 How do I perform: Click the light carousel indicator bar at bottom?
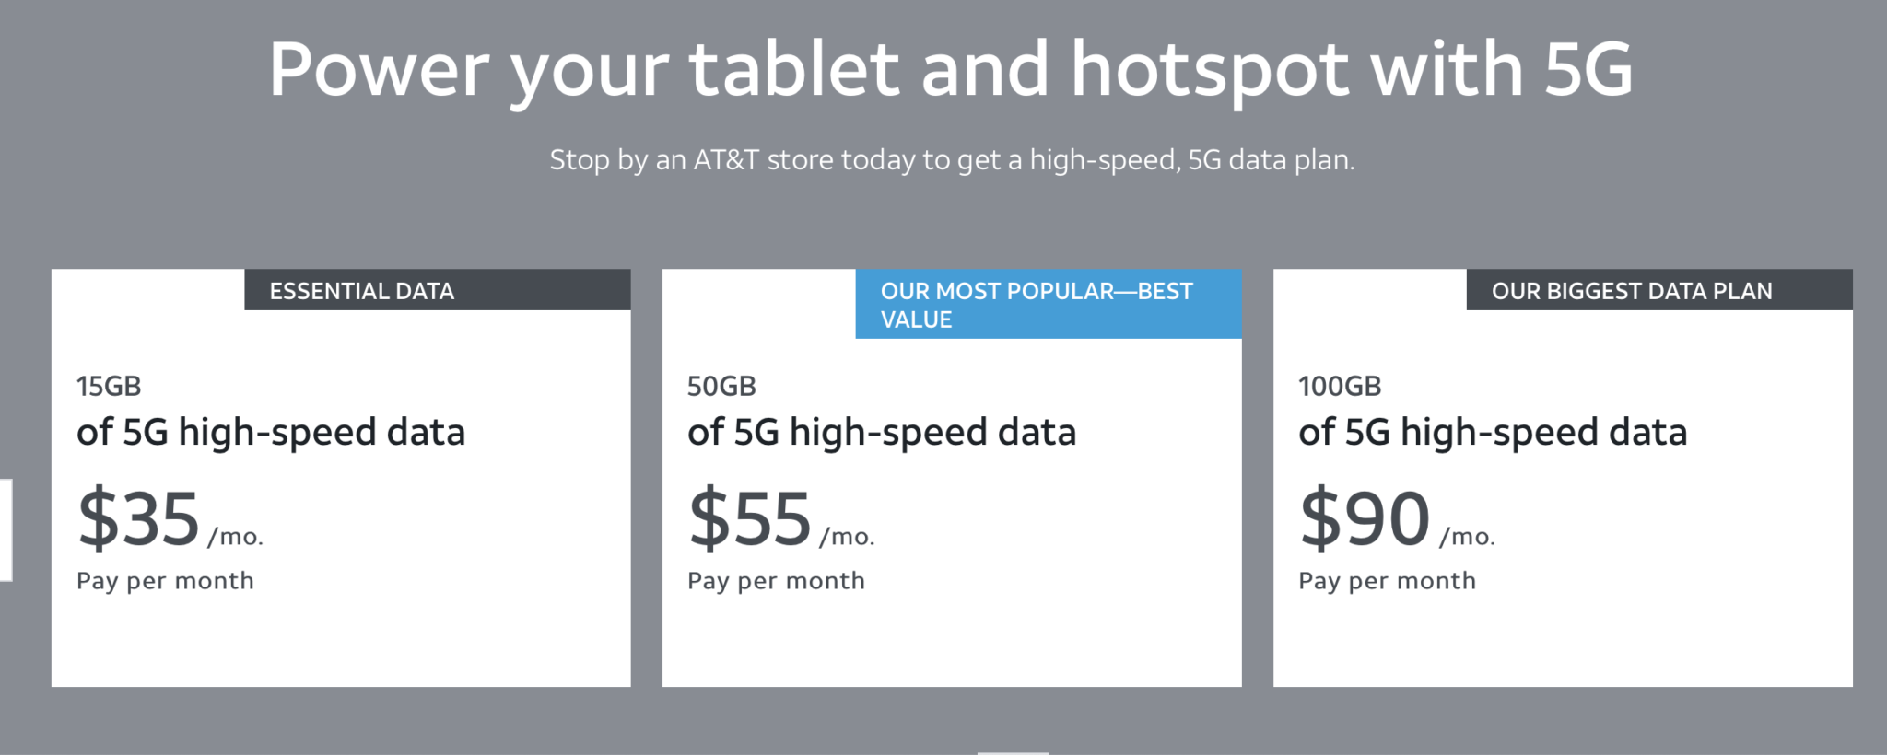coord(1013,752)
